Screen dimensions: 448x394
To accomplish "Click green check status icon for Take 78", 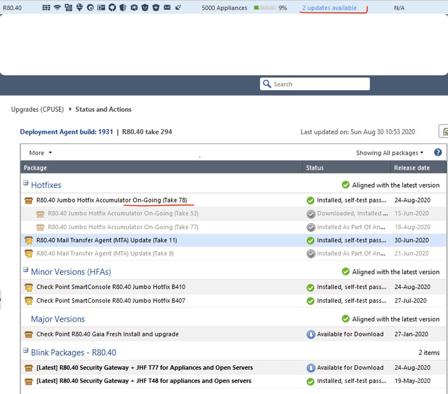I will (x=310, y=200).
